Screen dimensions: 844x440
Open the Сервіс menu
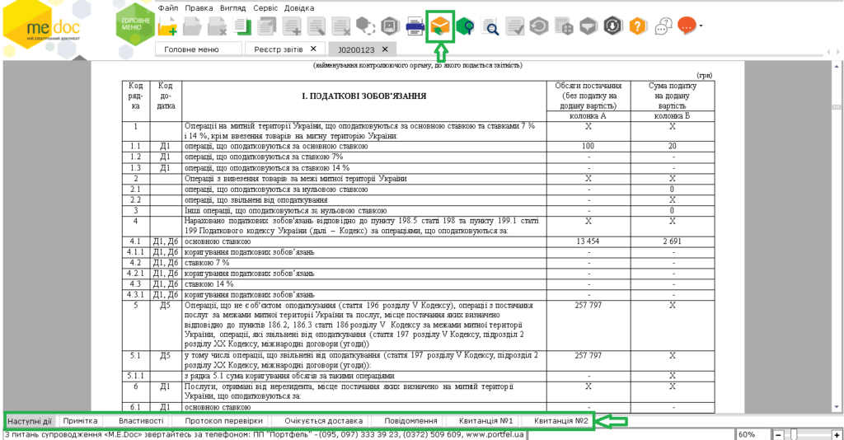click(265, 7)
